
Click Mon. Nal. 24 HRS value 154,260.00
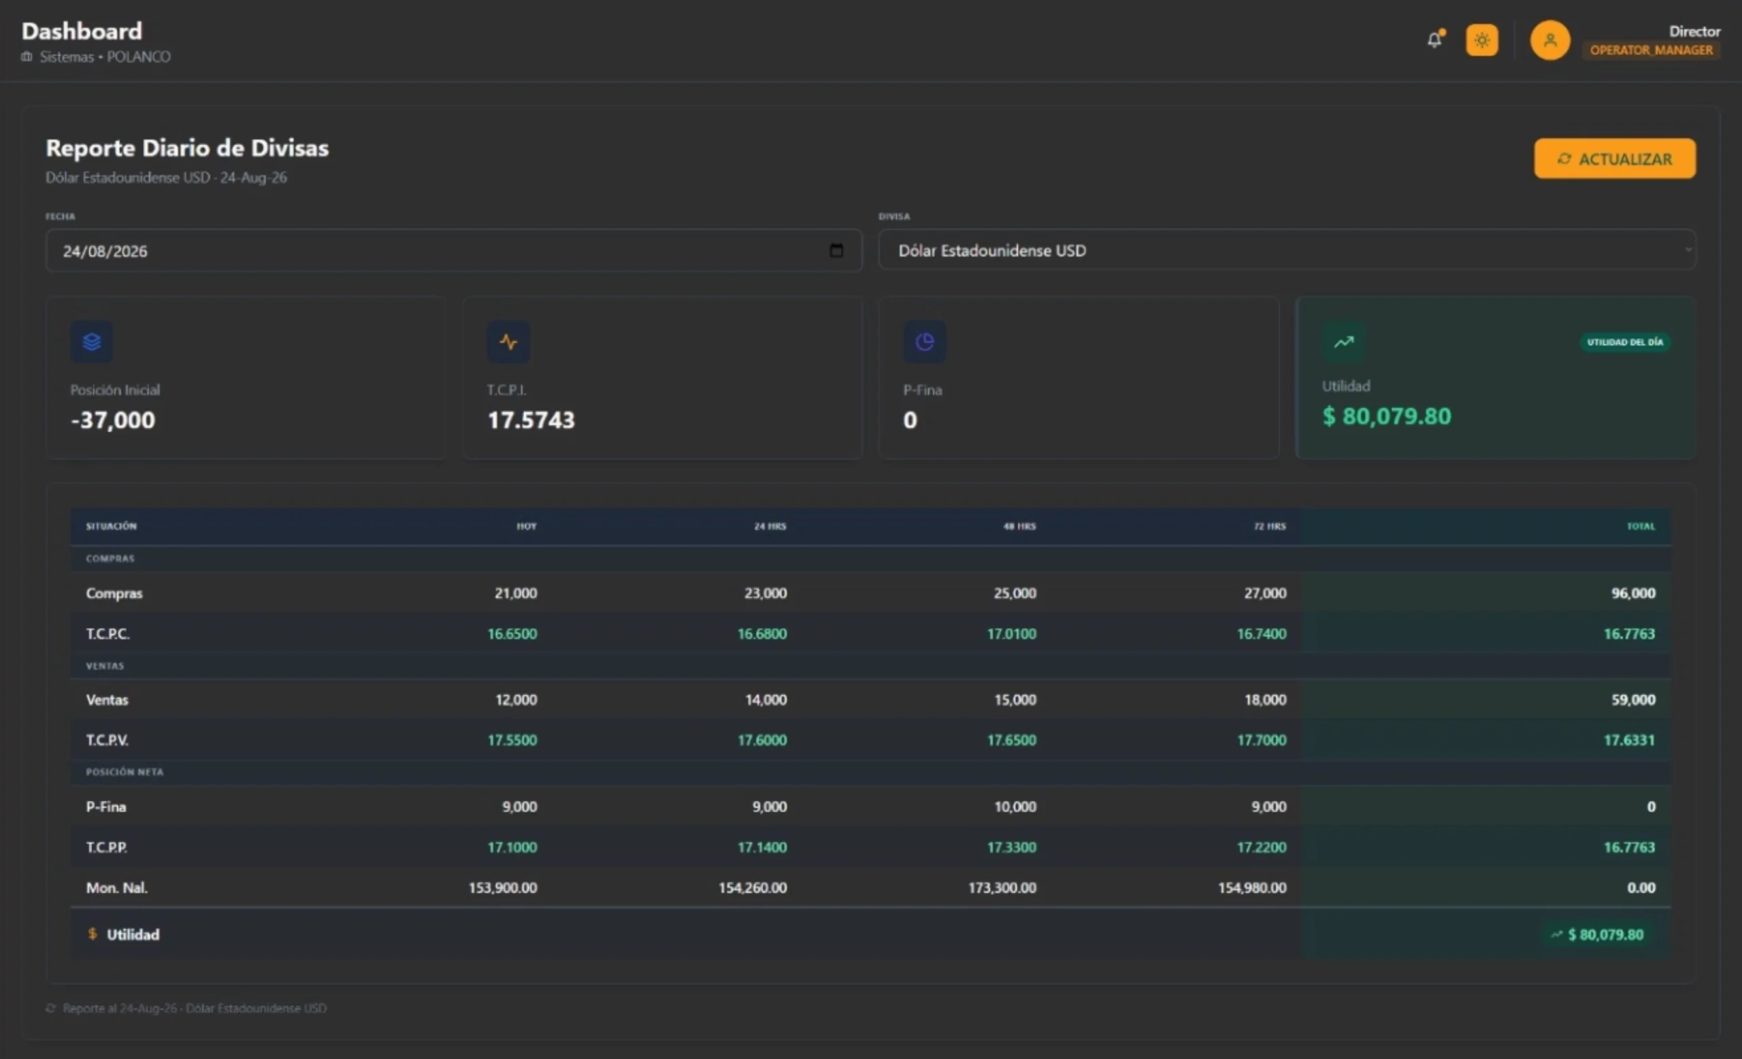click(753, 888)
